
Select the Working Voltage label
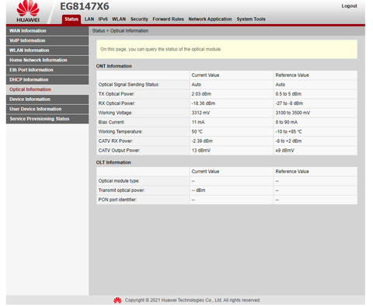tap(116, 113)
